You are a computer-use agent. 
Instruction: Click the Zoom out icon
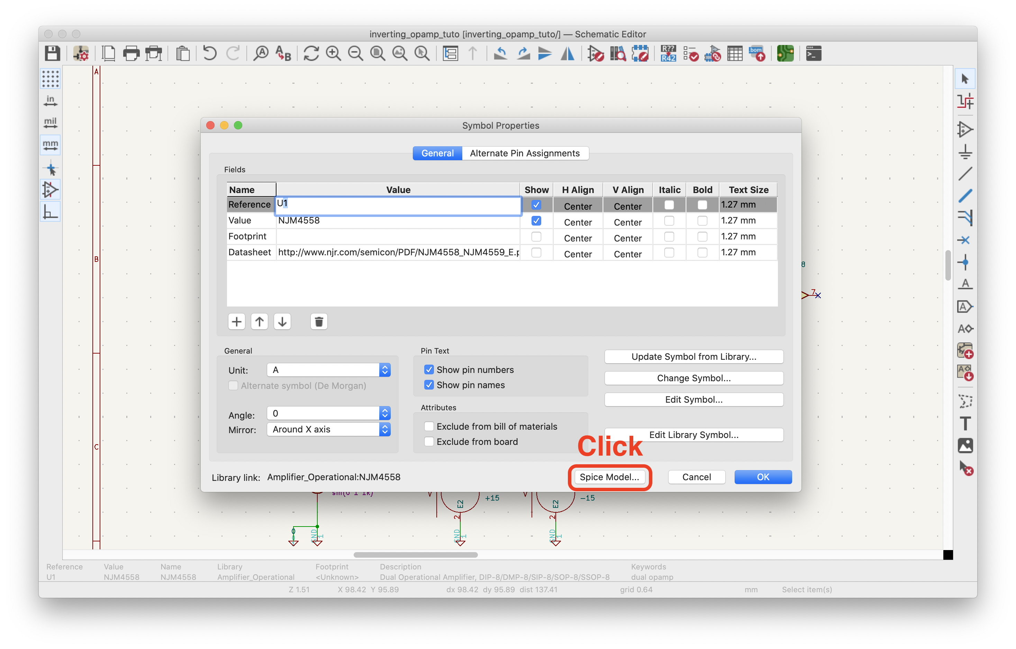point(355,54)
